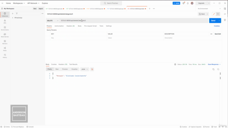Viewport: 228px width, 128px height.
Task: Open the Test Results tab
Action: click(x=73, y=64)
